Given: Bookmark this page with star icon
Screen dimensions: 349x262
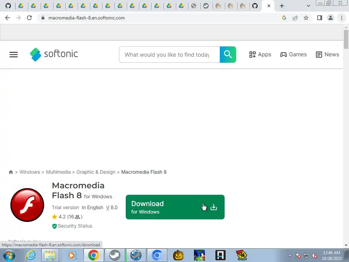Looking at the screenshot, I should pos(306,18).
